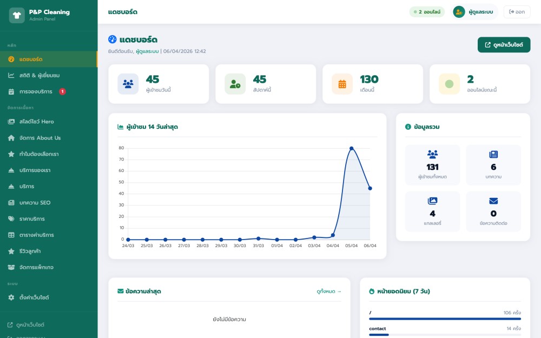Follow the ดูทั้งหมด → link
This screenshot has height=338, width=541.
point(329,291)
